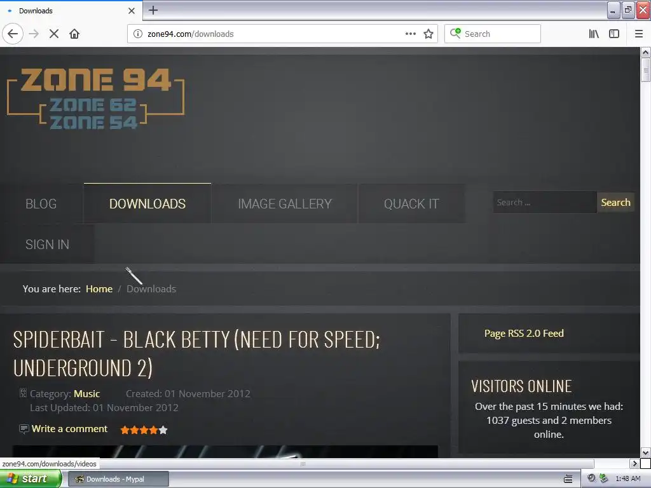The height and width of the screenshot is (488, 651).
Task: Focus the site search text field
Action: click(545, 202)
